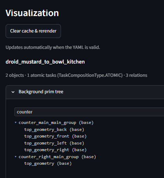Screen dimensions: 164x178
Task: Collapse Background prim tree using its chevron
Action: tap(13, 92)
